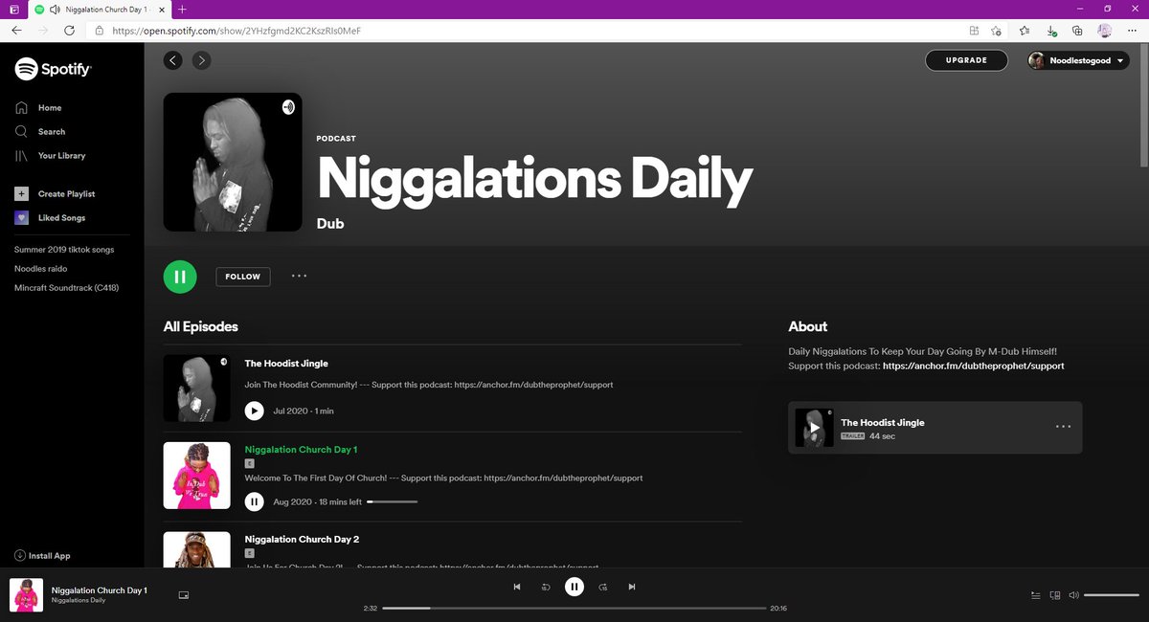The image size is (1149, 622).
Task: Rewind 15 seconds
Action: point(546,587)
